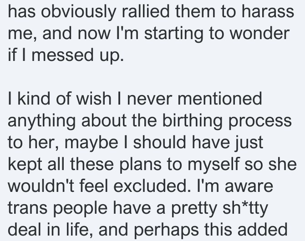Click the word "birthing"
This screenshot has height=241, width=305.
[192, 122]
